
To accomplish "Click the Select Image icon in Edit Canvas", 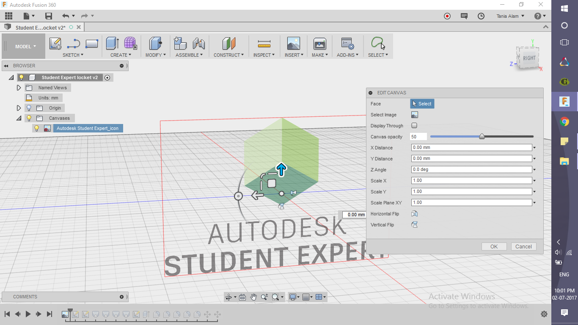I will click(x=415, y=115).
